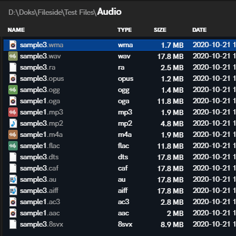Viewport: 236px width, 236px height.
Task: Click the orange waveform icon of sample1.m4a
Action: pos(13,135)
